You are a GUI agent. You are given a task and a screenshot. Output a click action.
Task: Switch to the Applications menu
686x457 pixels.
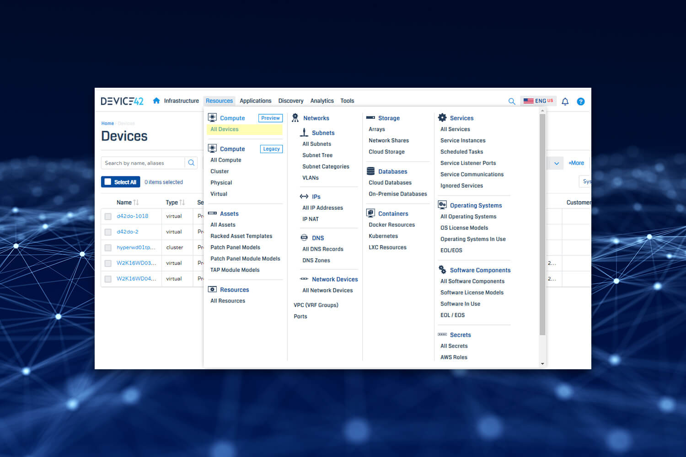click(x=255, y=101)
